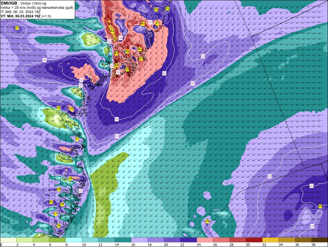
Task: Click the legend scale number 20
Action: (x=166, y=245)
